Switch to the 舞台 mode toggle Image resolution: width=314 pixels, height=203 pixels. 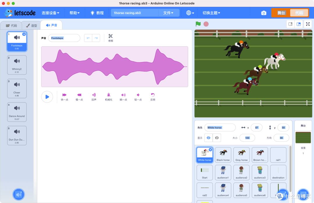(281, 13)
